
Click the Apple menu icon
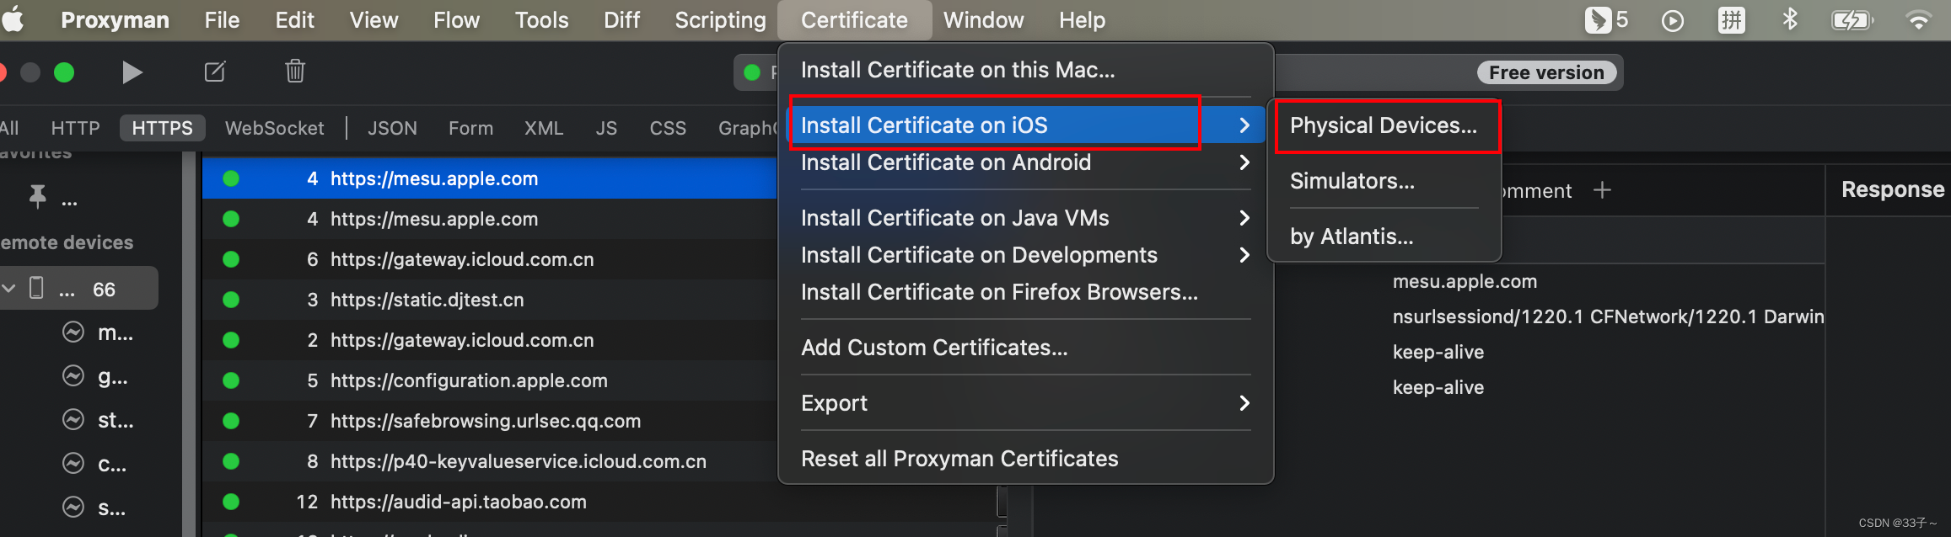tap(13, 19)
